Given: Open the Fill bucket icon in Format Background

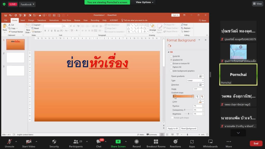Looking at the screenshot, I should tap(169, 46).
